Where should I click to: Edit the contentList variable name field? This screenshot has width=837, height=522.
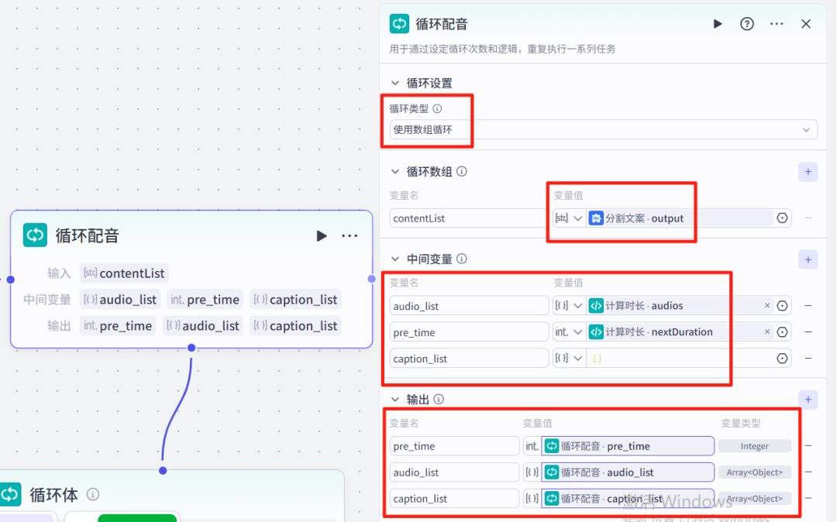point(469,218)
